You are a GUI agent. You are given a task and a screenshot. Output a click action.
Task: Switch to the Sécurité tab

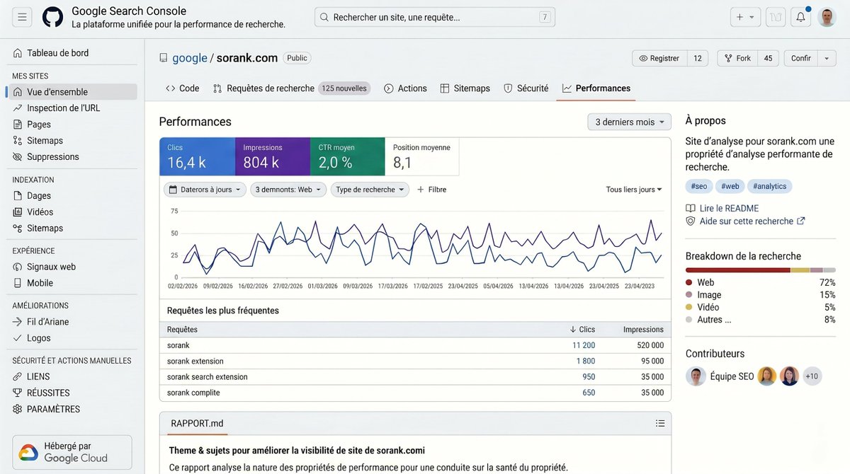click(x=526, y=88)
